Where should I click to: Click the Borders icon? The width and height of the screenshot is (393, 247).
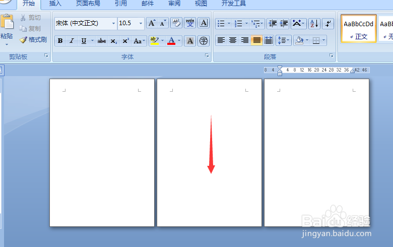click(316, 40)
